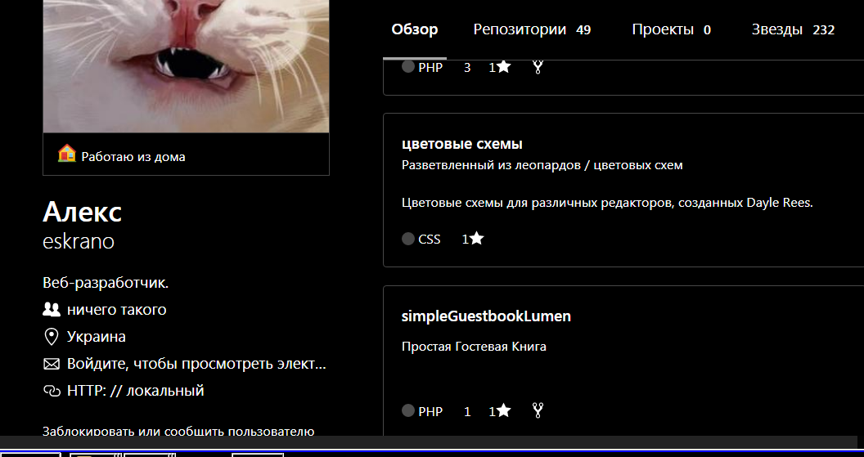864x457 pixels.
Task: Switch to the Обзор tab
Action: pyautogui.click(x=414, y=29)
